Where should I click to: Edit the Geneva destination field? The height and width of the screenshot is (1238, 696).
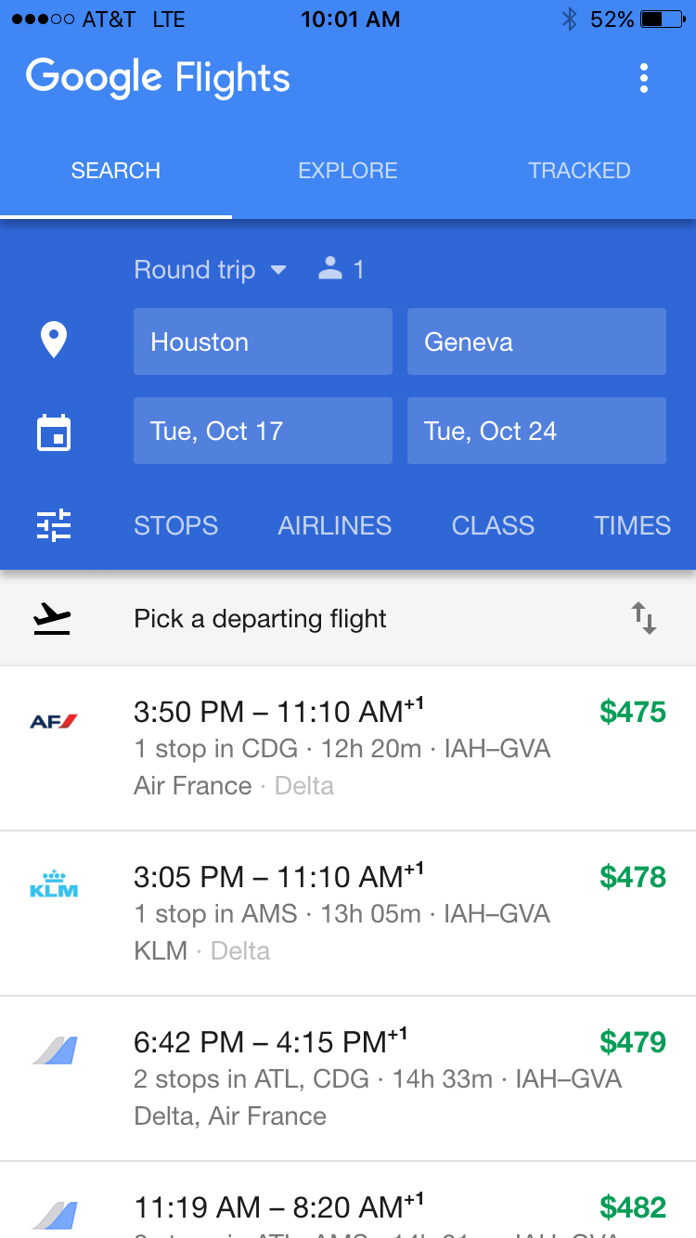click(x=536, y=342)
